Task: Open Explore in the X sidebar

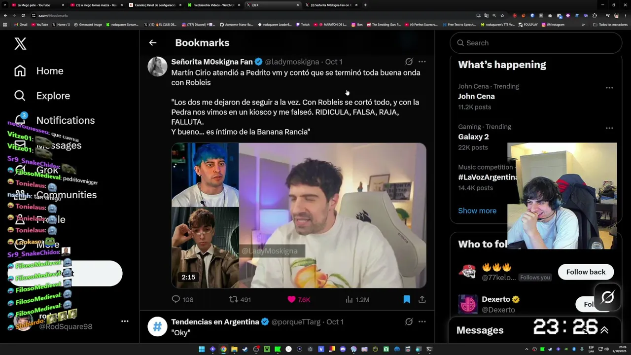Action: (x=42, y=96)
